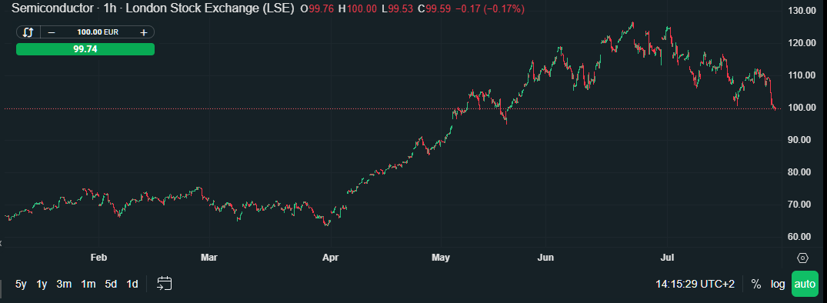This screenshot has height=303, width=827.
Task: Click the close value C99.59
Action: tap(434, 9)
